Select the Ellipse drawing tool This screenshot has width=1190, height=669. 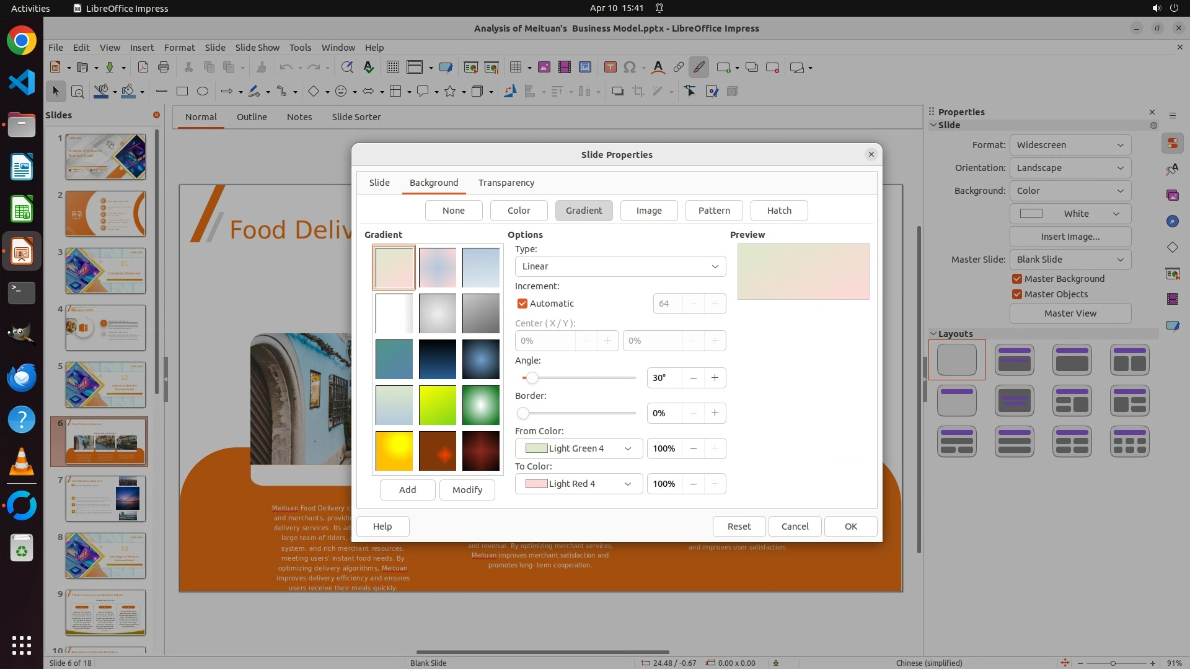click(x=203, y=92)
